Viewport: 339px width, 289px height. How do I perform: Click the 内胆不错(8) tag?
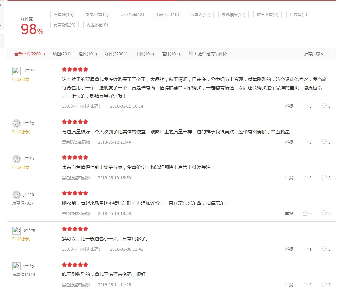coord(97,25)
